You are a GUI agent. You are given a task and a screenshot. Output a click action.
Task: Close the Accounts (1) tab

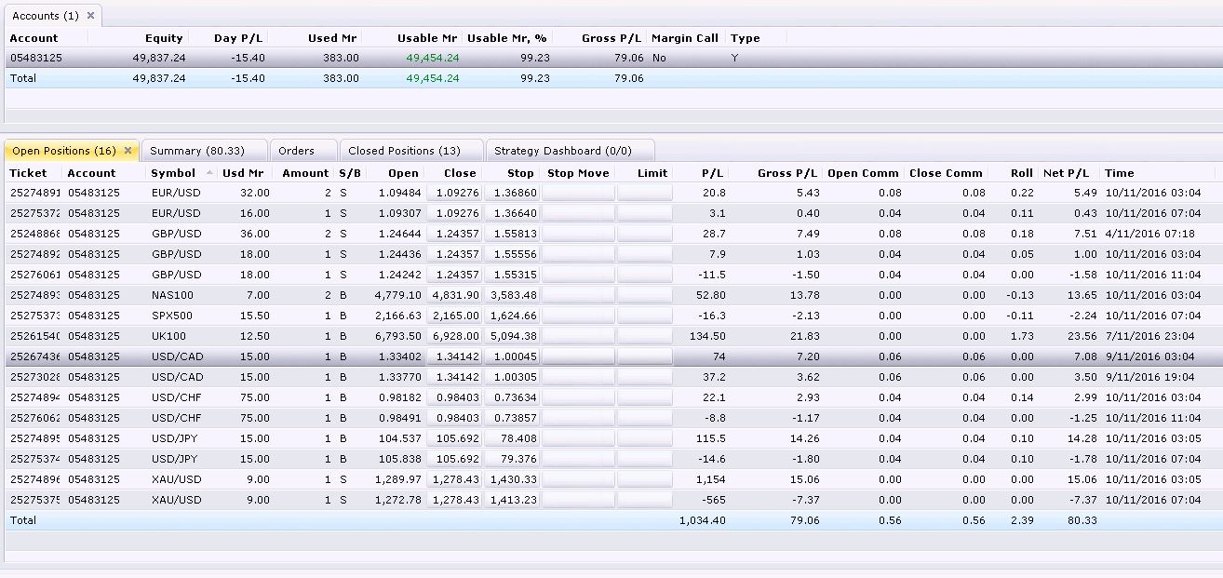point(90,16)
